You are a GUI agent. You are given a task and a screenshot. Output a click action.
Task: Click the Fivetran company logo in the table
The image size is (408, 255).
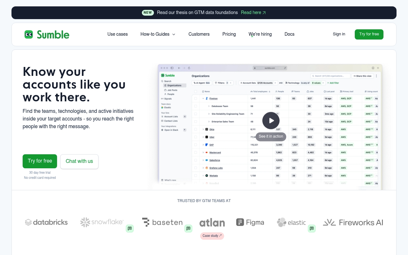click(x=207, y=98)
